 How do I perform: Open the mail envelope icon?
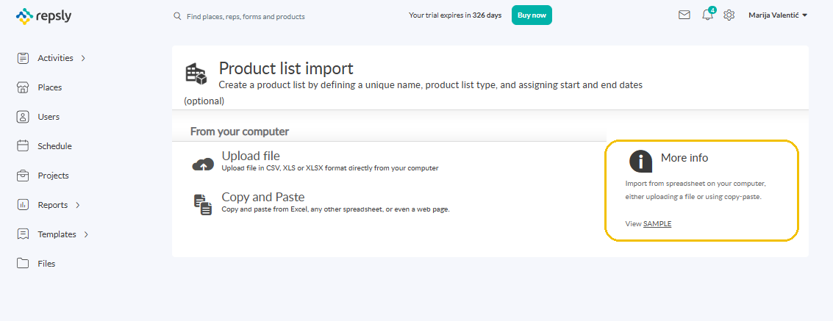click(684, 15)
